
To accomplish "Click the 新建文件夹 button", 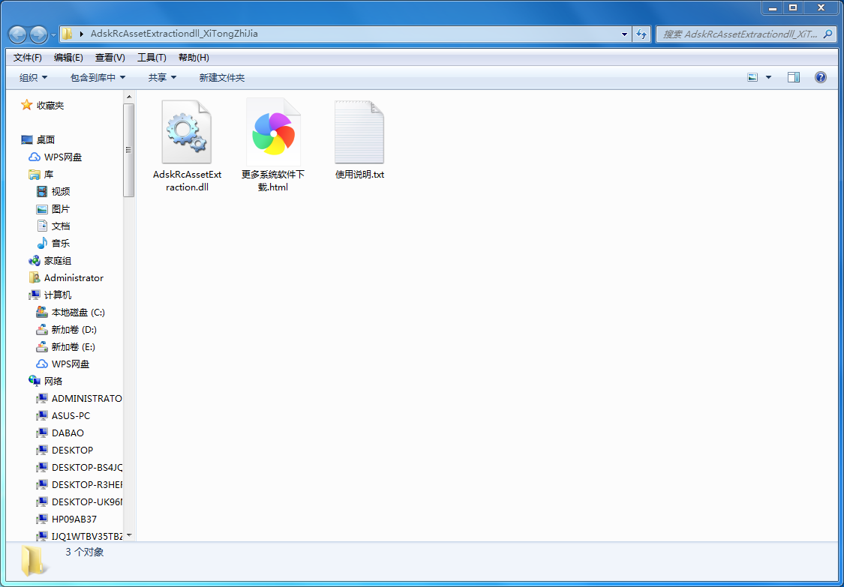I will (222, 77).
